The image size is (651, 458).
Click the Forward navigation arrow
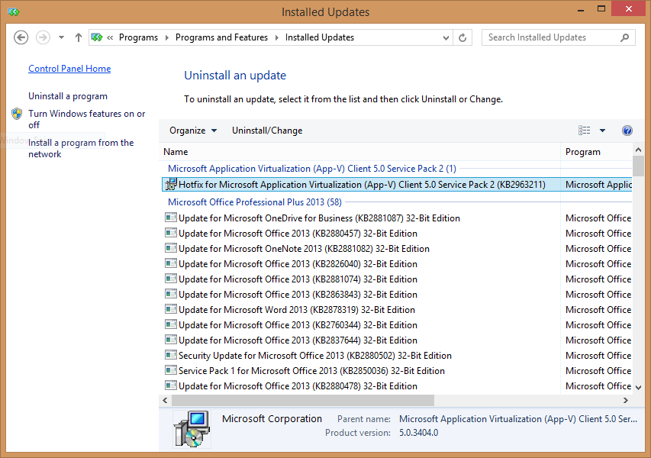(43, 37)
